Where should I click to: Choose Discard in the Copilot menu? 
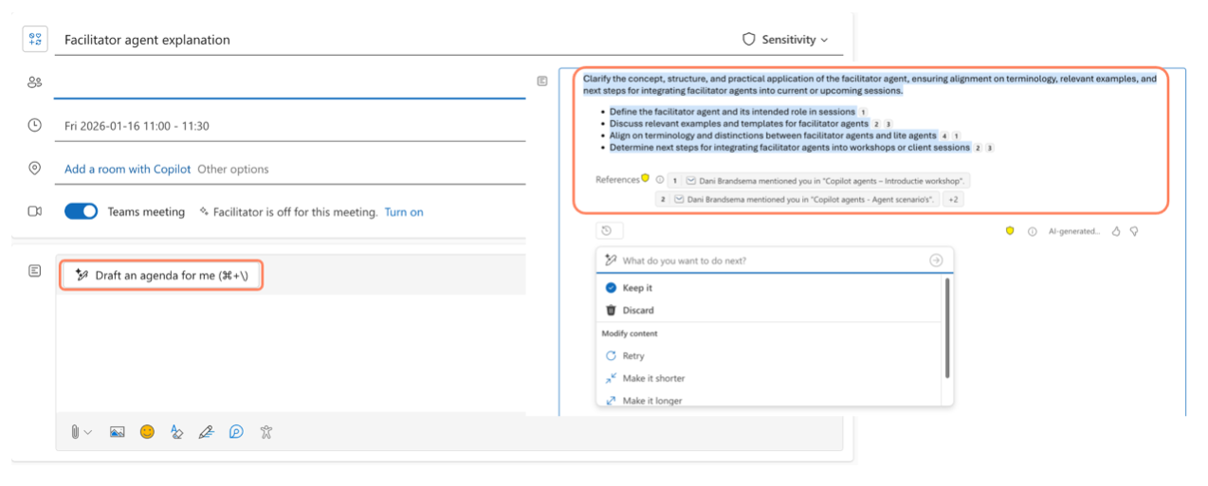[637, 310]
